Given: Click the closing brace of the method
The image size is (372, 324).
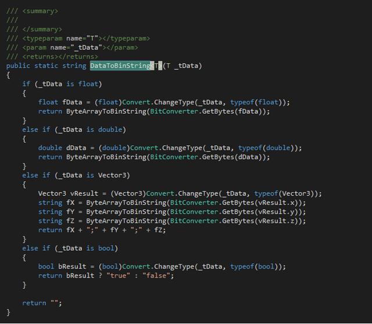Looking at the screenshot, I should pos(8,312).
